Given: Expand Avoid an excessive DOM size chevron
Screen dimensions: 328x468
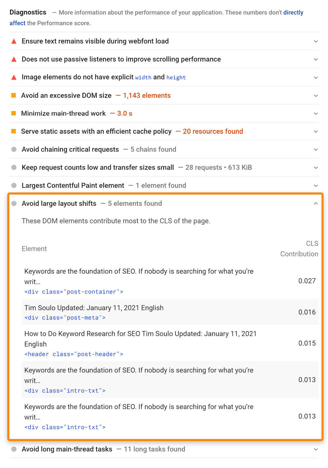Looking at the screenshot, I should 316,96.
